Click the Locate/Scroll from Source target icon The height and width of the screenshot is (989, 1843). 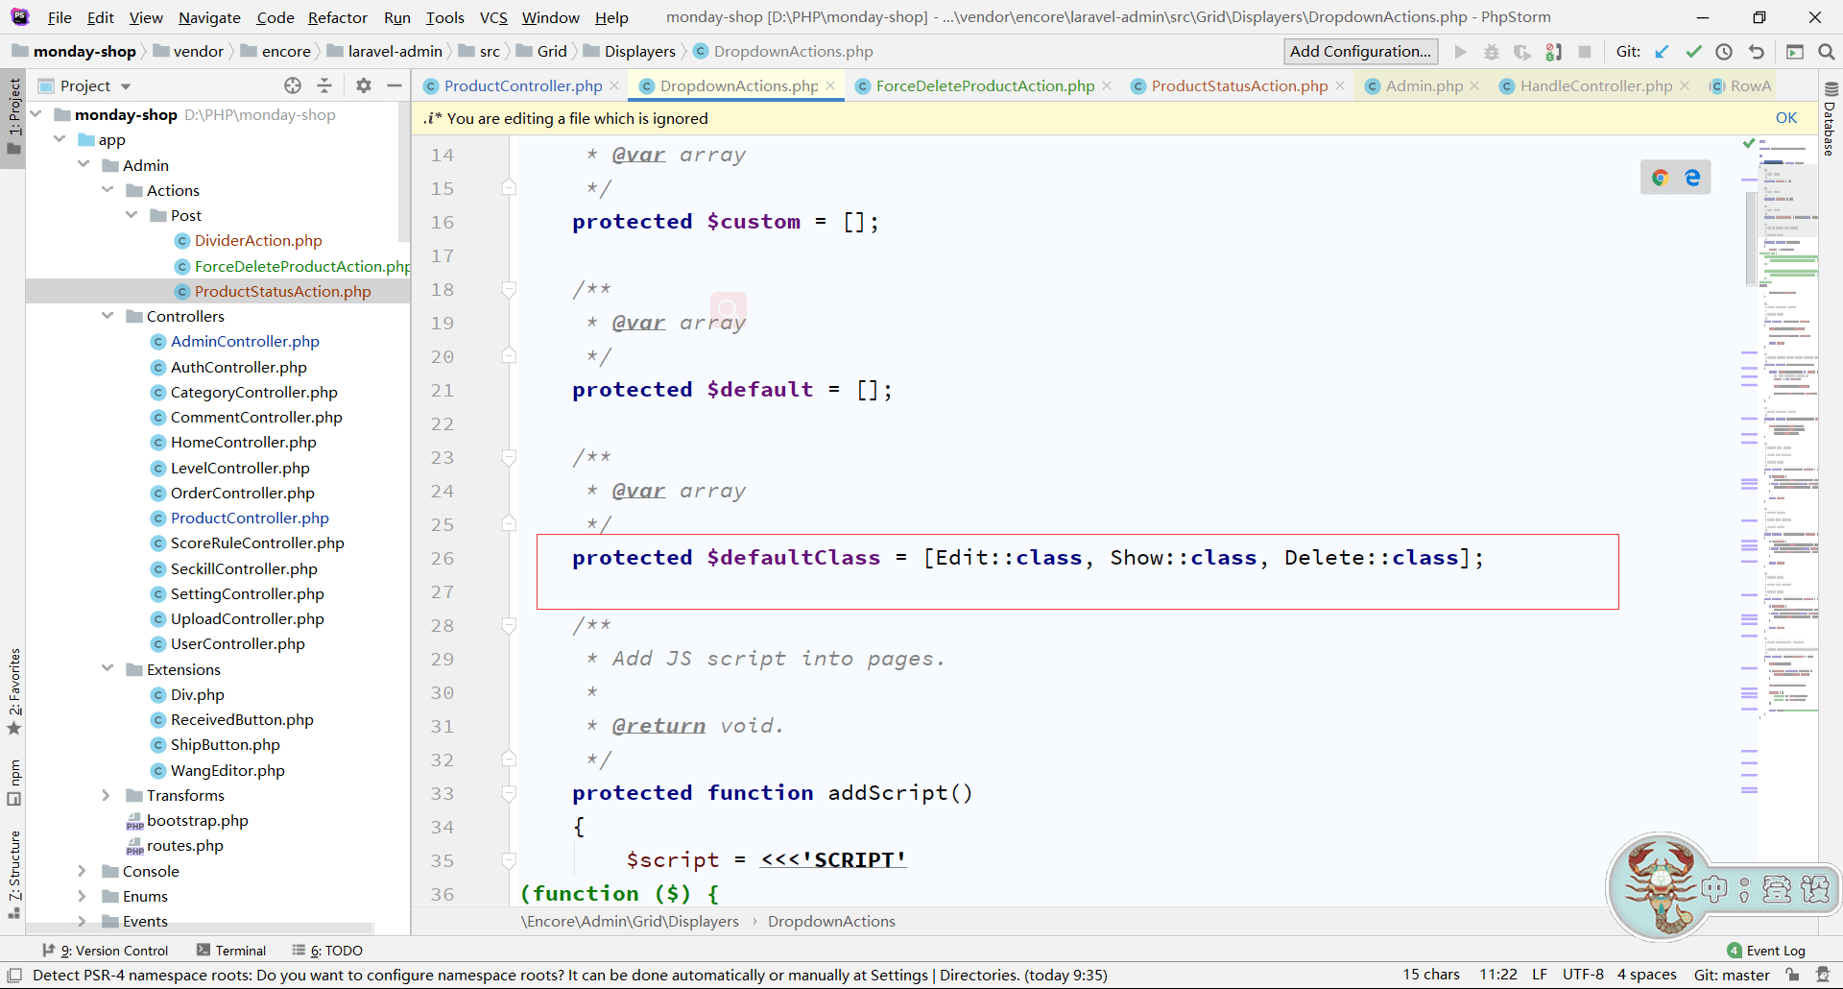pos(293,85)
